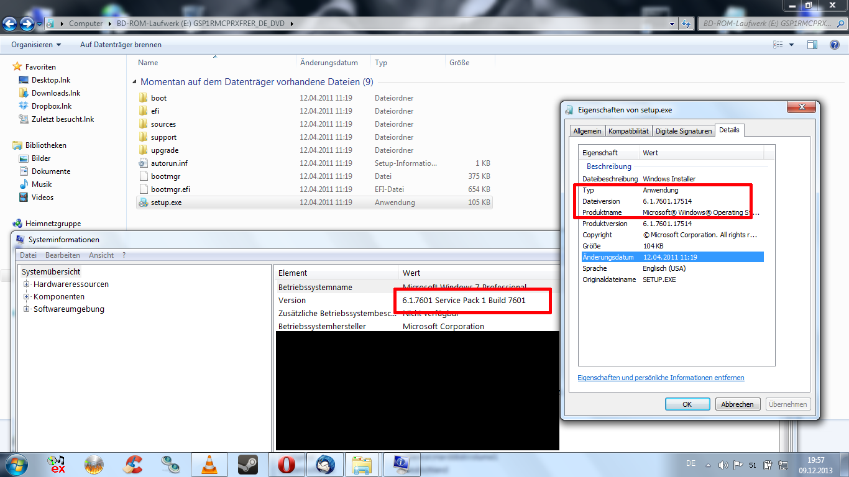Launch CCleaner from the taskbar
The height and width of the screenshot is (477, 849).
(x=132, y=464)
